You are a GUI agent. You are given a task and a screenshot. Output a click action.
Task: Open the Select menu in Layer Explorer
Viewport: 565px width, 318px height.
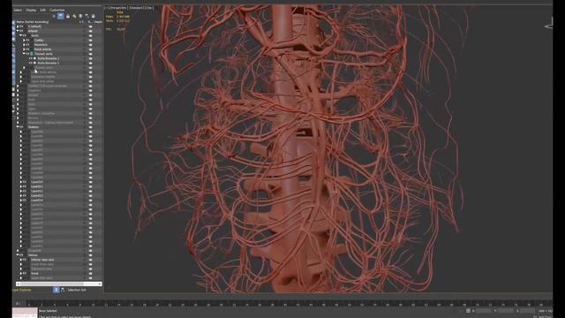(18, 10)
